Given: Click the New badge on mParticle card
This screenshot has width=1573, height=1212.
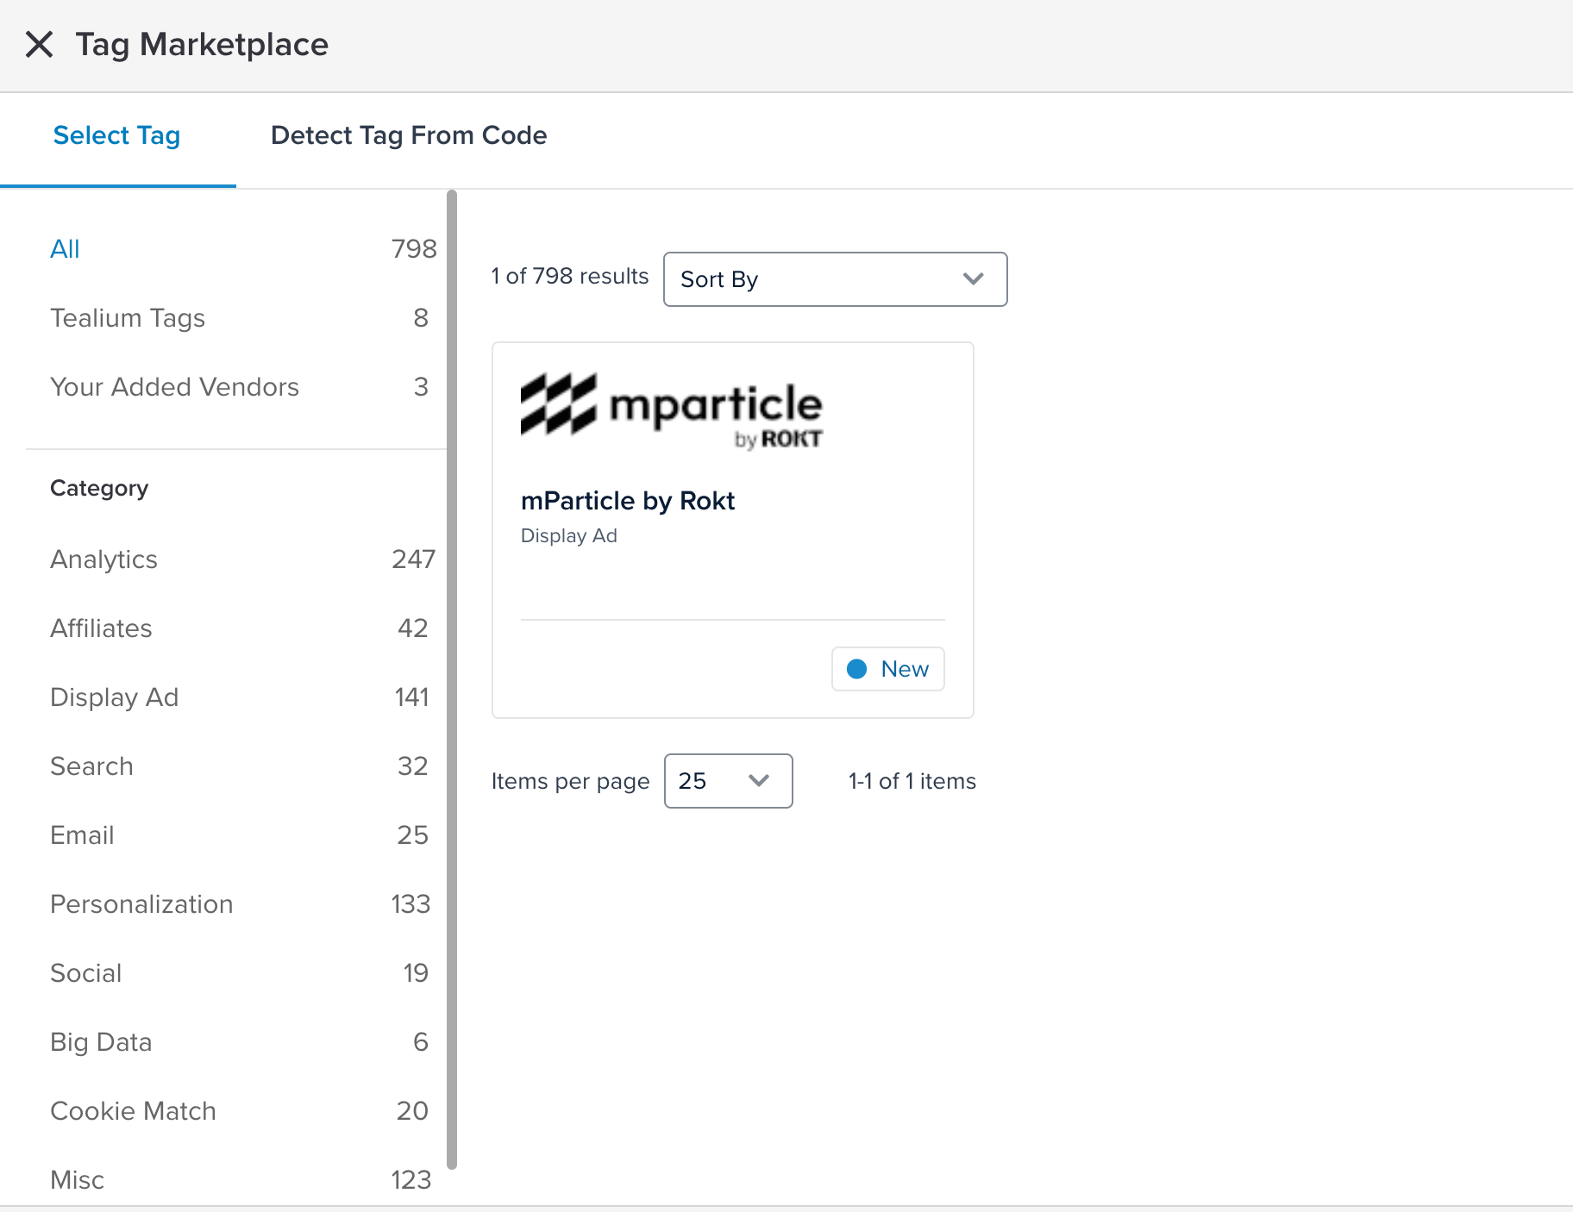Looking at the screenshot, I should (887, 669).
